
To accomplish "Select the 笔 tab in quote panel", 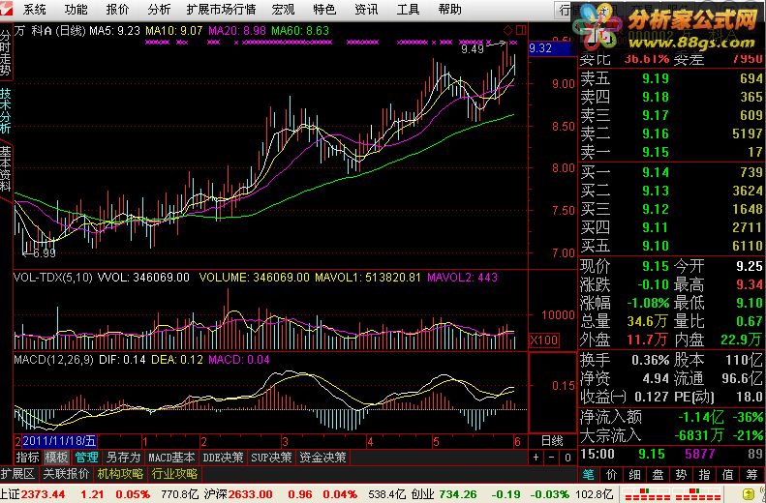I will 589,474.
